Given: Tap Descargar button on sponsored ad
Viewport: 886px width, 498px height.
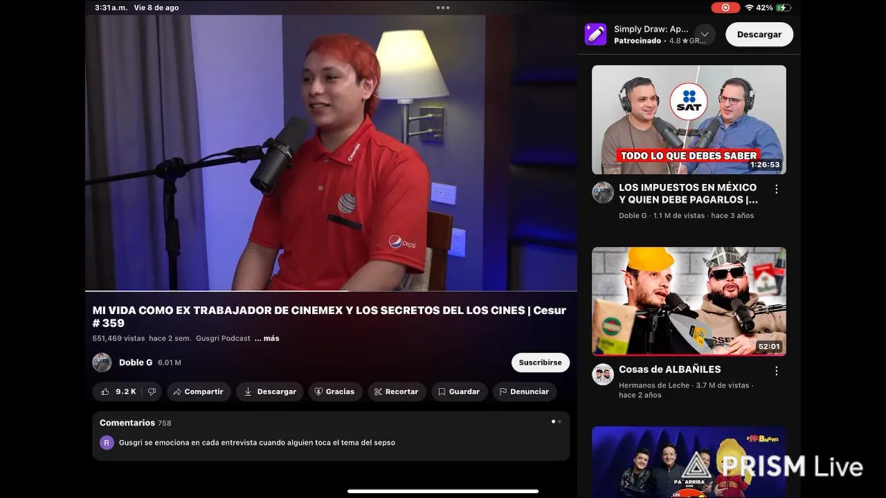Looking at the screenshot, I should coord(759,34).
